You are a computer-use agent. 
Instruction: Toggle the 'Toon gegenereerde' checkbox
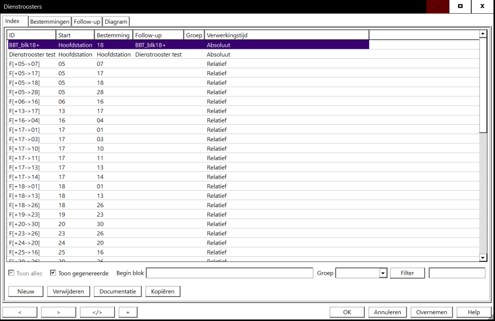click(53, 273)
